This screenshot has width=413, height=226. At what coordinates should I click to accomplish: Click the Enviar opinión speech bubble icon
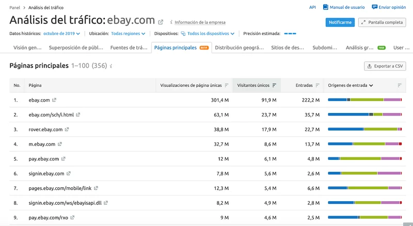pos(375,7)
